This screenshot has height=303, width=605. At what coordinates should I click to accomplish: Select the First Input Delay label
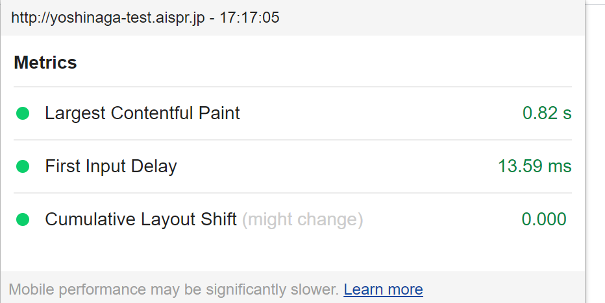[111, 166]
